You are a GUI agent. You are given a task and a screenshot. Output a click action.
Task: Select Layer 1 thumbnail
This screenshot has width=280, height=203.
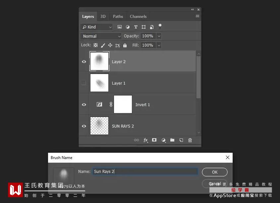point(99,83)
